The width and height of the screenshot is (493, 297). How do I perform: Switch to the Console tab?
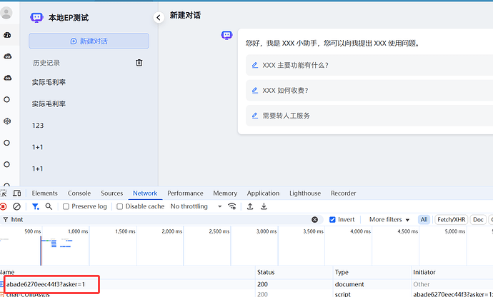[79, 193]
